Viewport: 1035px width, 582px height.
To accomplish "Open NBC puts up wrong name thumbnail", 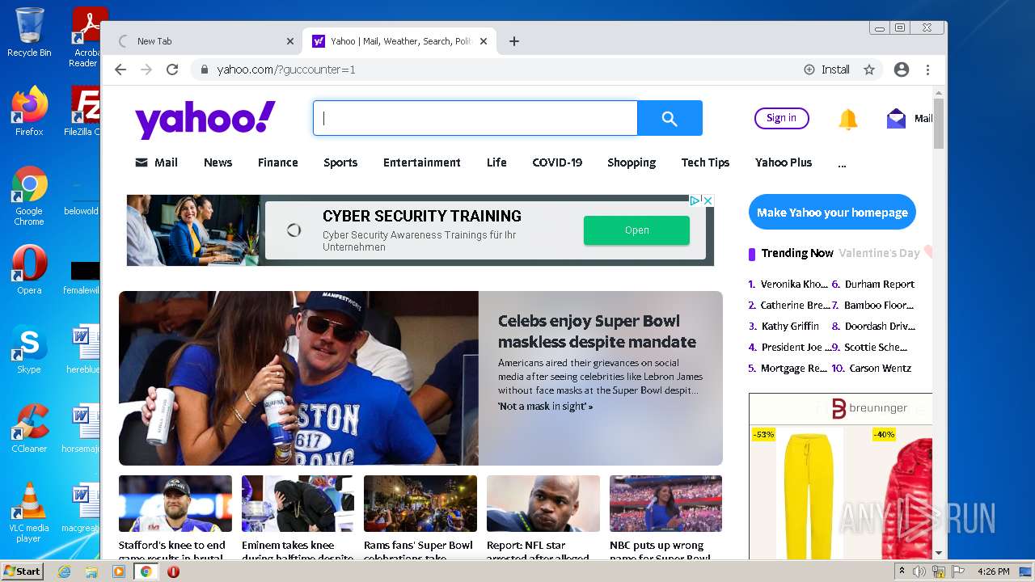I will pyautogui.click(x=665, y=504).
